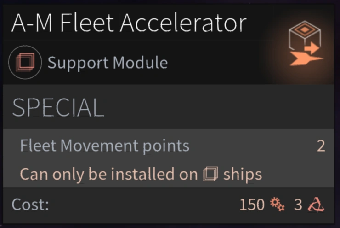This screenshot has width=340, height=228.
Task: Click the resource cost number 3
Action: 298,205
